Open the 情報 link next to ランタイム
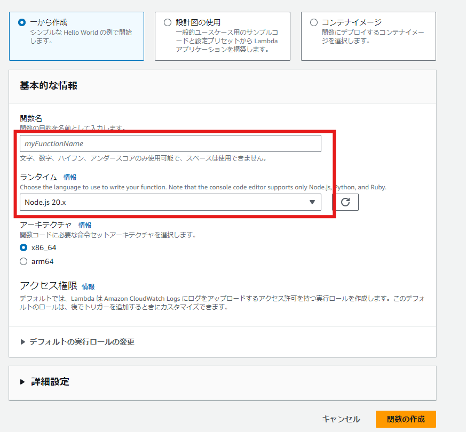This screenshot has height=432, width=466. (x=70, y=177)
